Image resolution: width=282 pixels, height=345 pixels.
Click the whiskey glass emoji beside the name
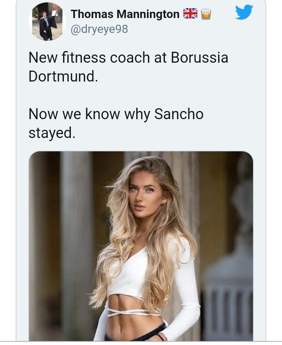pos(206,14)
